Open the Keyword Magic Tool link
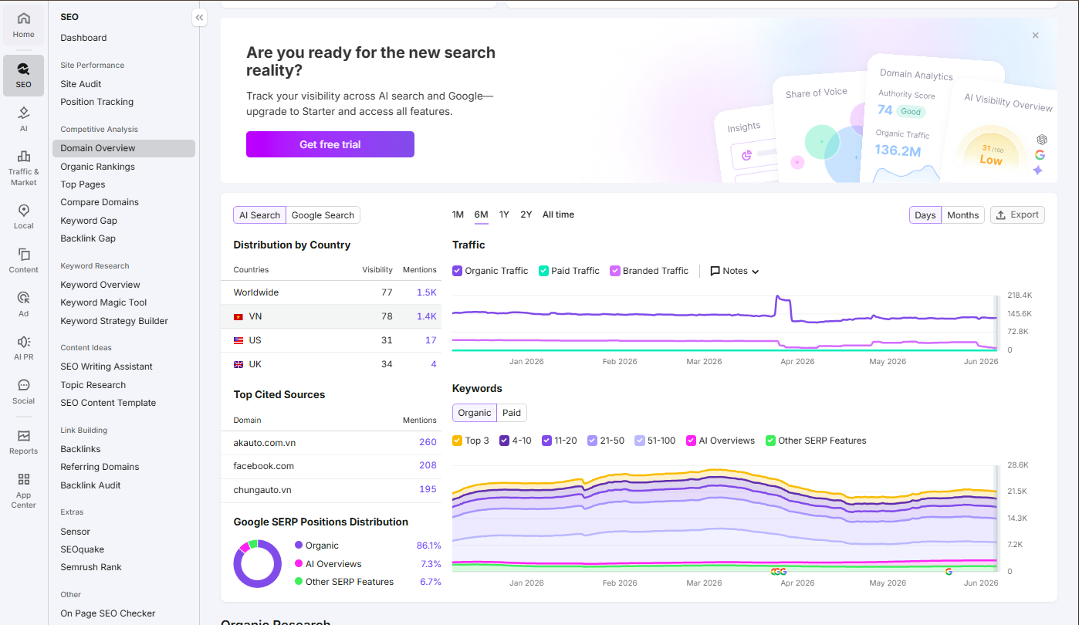 point(103,302)
